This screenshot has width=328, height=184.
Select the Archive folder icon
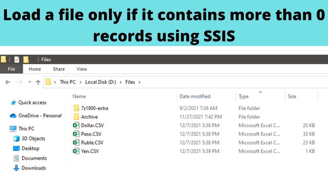(76, 117)
